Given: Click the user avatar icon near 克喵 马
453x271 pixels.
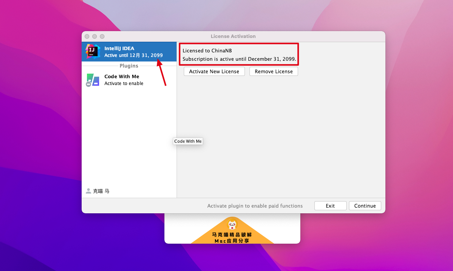Looking at the screenshot, I should [88, 191].
